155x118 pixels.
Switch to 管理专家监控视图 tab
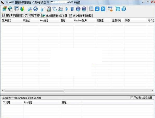21,15
